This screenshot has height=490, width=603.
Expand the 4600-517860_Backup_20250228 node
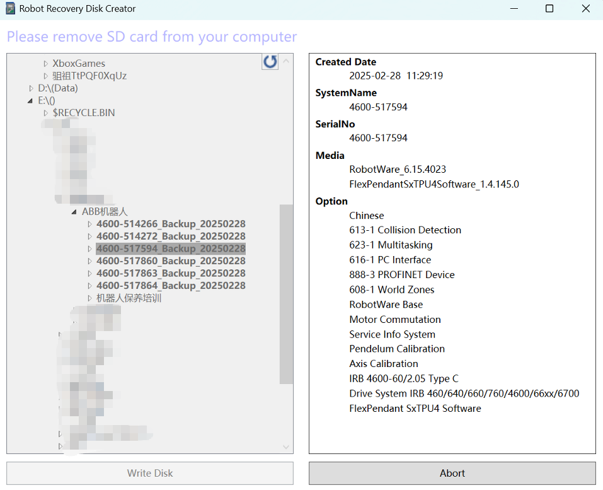89,261
